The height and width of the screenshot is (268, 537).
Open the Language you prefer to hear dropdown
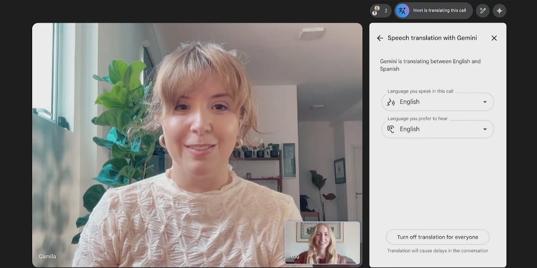(438, 129)
